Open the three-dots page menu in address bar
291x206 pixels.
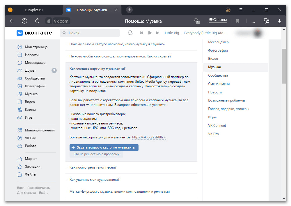[254, 22]
